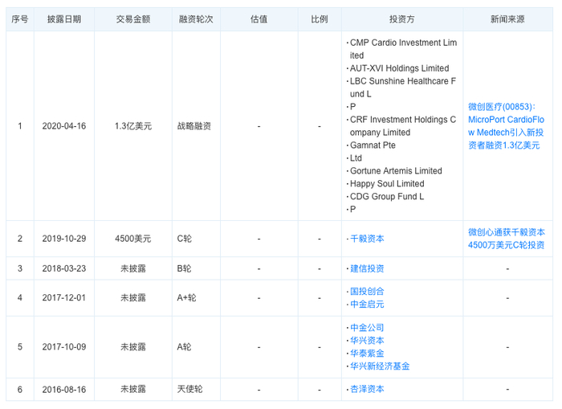
Task: Click investor AUT-XVI Holdings Limited
Action: (399, 68)
